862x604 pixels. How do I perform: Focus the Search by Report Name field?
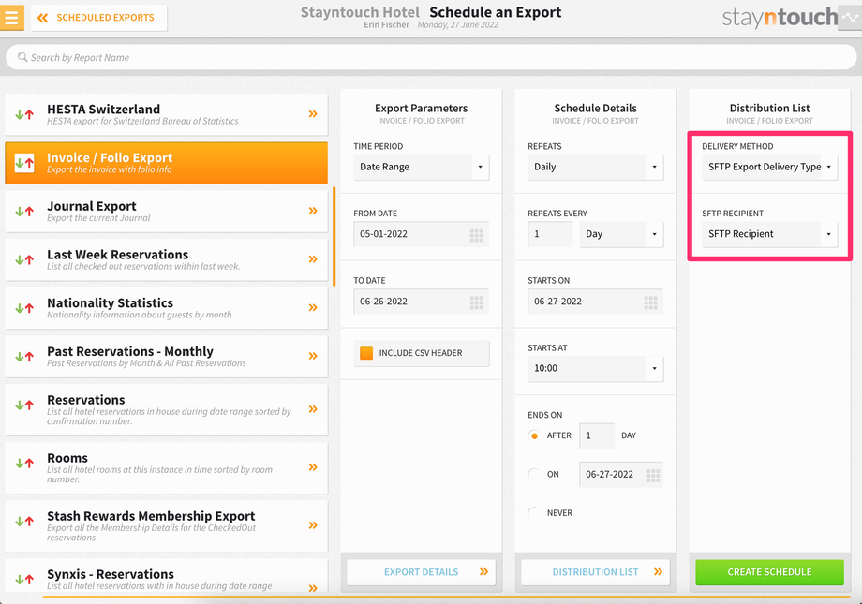(x=431, y=57)
